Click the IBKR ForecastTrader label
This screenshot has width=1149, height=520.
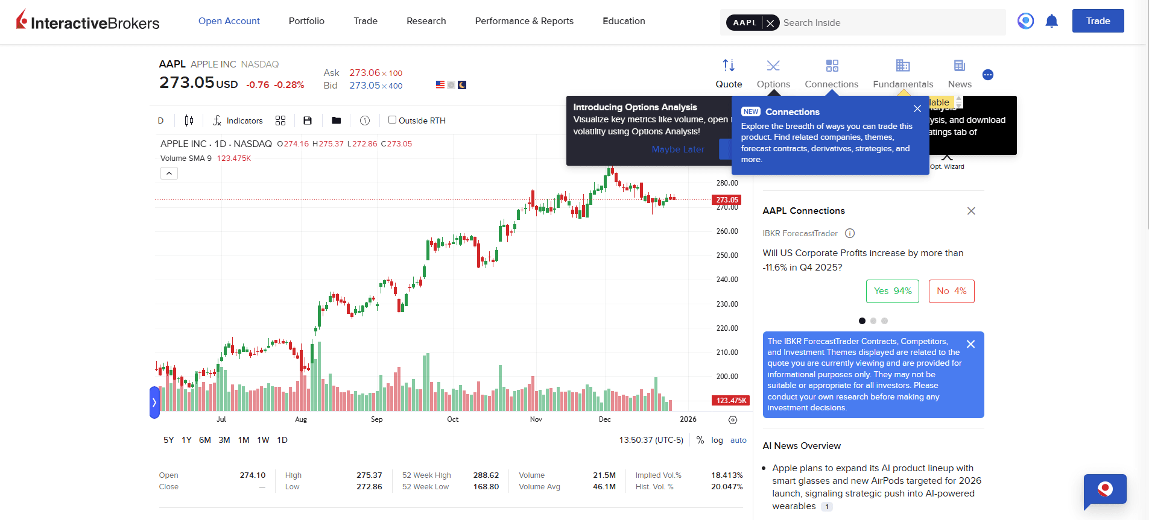click(800, 233)
